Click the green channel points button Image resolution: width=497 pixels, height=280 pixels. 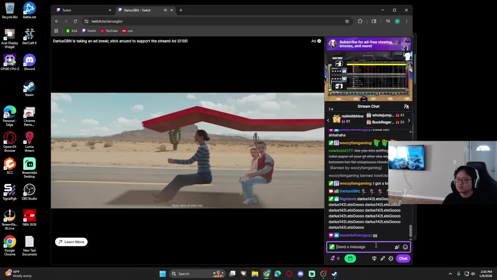[350, 259]
